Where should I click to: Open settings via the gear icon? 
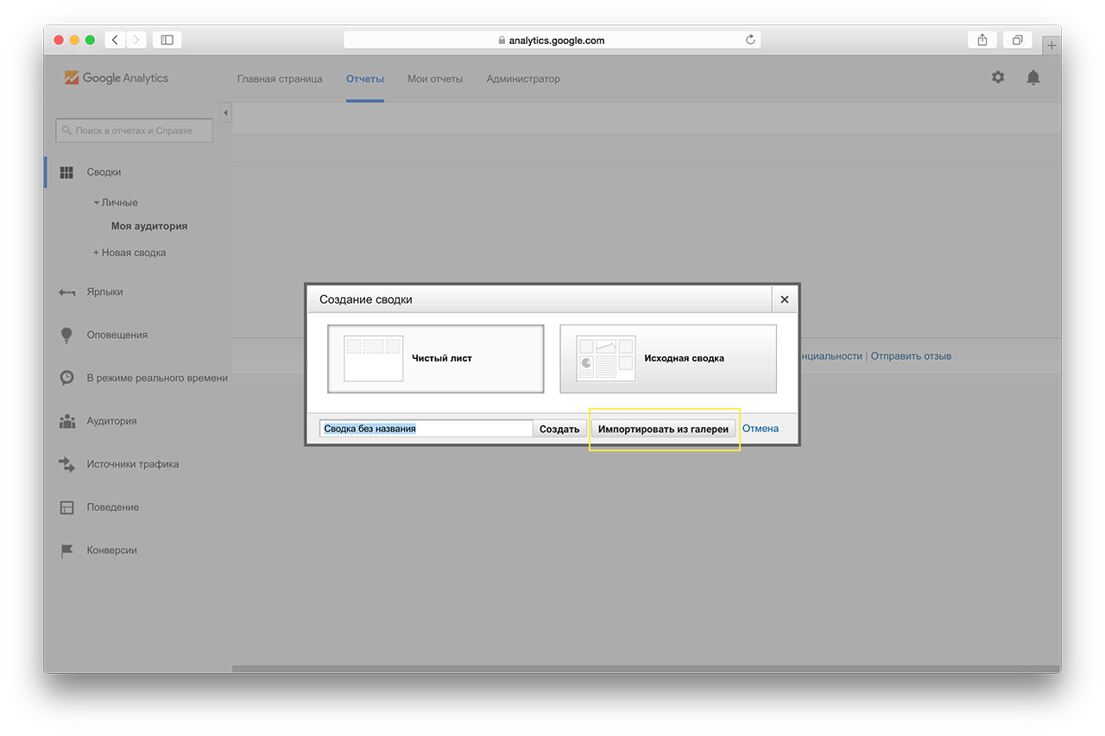pyautogui.click(x=998, y=78)
